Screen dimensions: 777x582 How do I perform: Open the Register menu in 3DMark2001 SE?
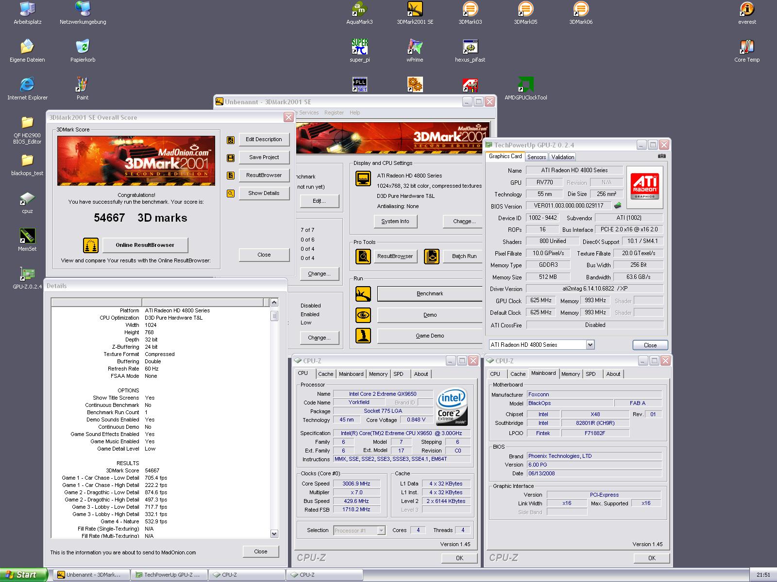pos(334,113)
